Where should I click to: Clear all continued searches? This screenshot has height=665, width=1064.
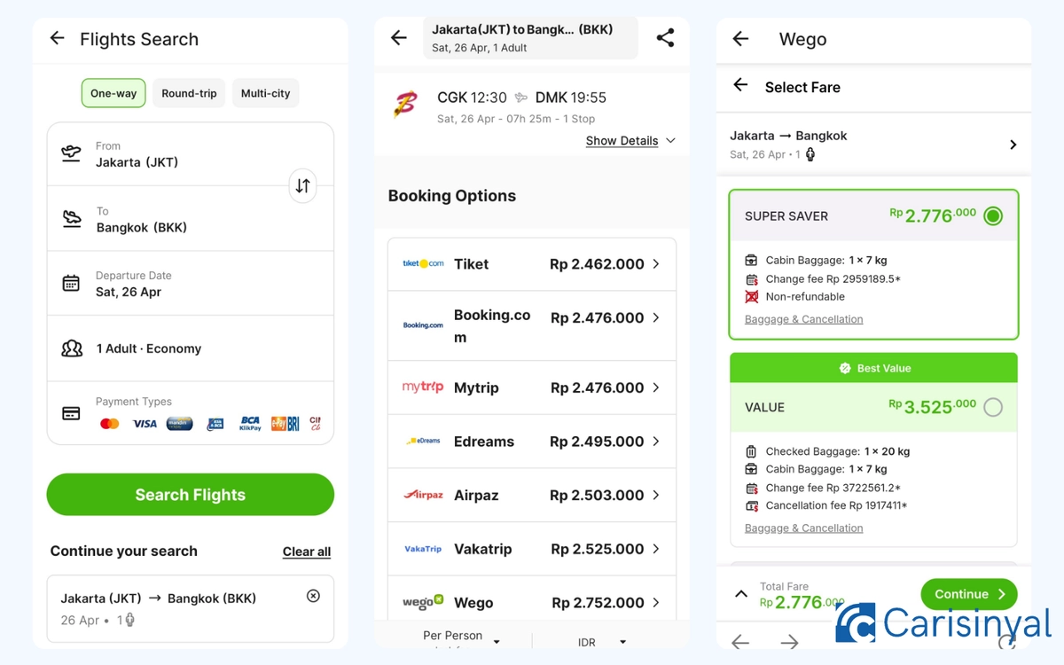[307, 552]
